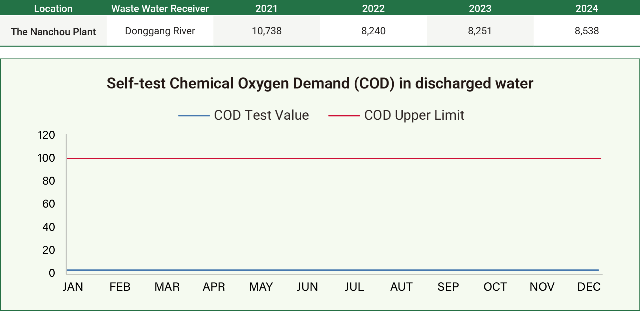Click the 8,240 value cell
The width and height of the screenshot is (640, 311).
coord(373,31)
